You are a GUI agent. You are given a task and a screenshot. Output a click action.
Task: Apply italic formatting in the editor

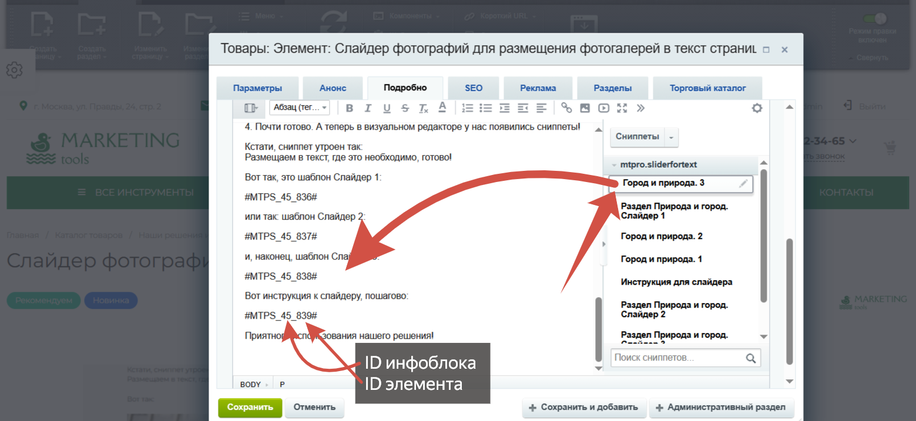(368, 107)
